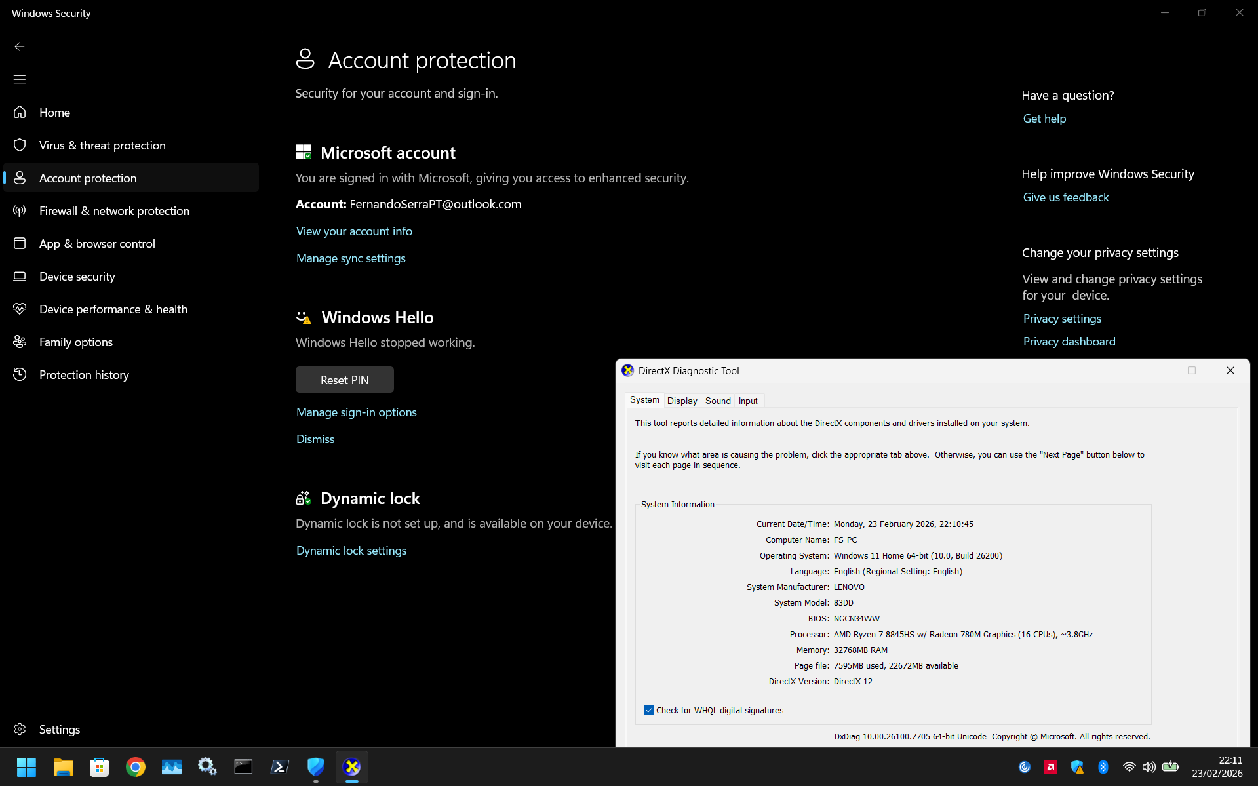Switch to the Display tab in DxDiag
The image size is (1258, 786).
click(x=682, y=401)
